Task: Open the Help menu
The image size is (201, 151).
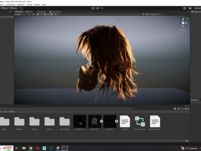Action: 44,5
